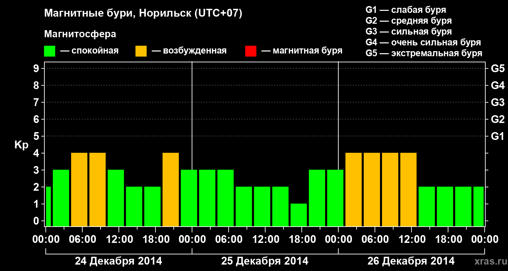Click 'G3 — сильная буря' legend line
This screenshot has height=271, width=508.
click(409, 32)
